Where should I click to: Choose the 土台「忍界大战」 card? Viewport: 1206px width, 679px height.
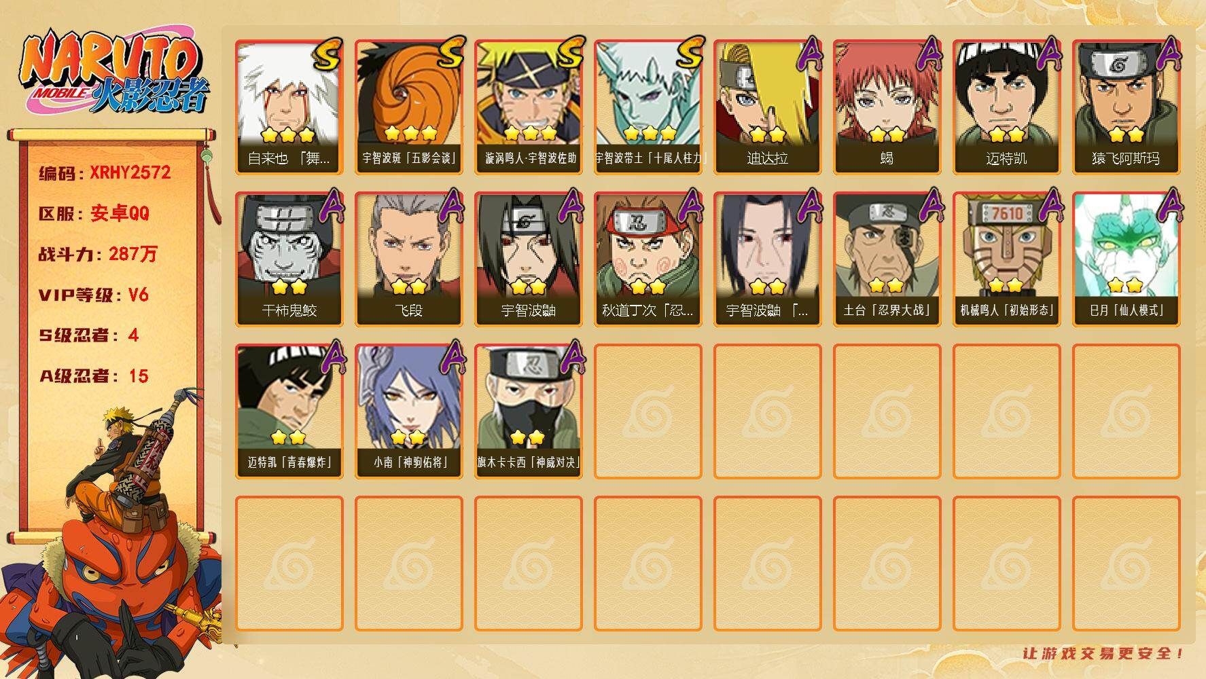click(x=887, y=259)
